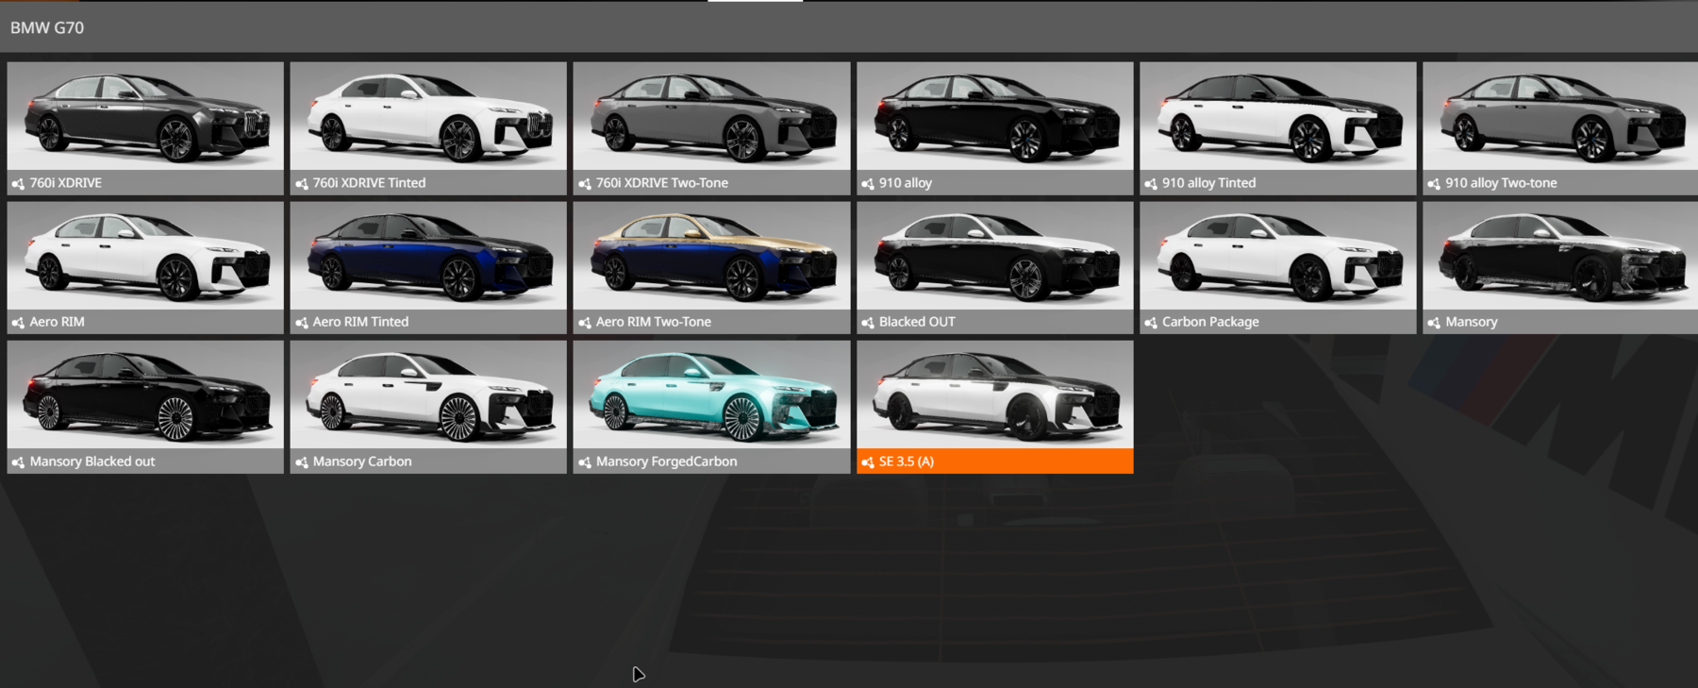
Task: Select the white 760i XDRIVE Tinted car thumbnail
Action: click(x=428, y=117)
